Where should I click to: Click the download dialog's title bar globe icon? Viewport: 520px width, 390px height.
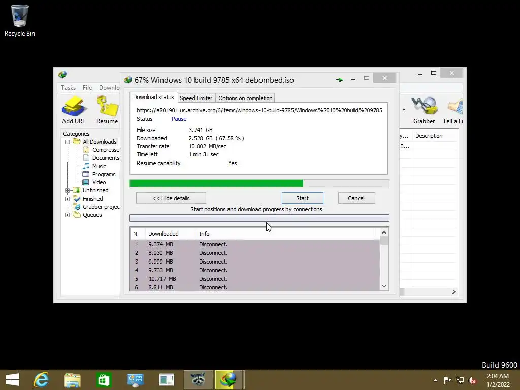[127, 80]
